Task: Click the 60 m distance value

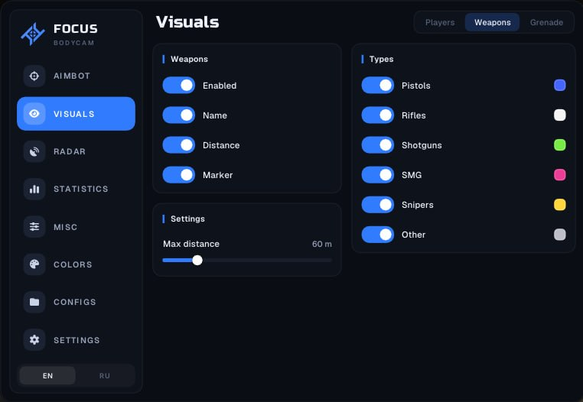Action: coord(322,244)
